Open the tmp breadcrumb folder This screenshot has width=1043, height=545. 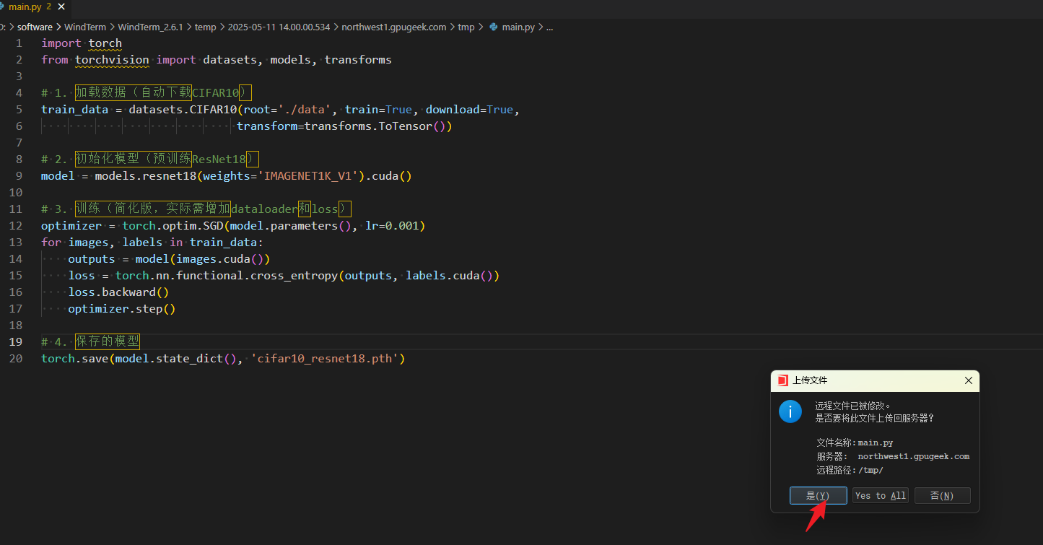tap(466, 27)
